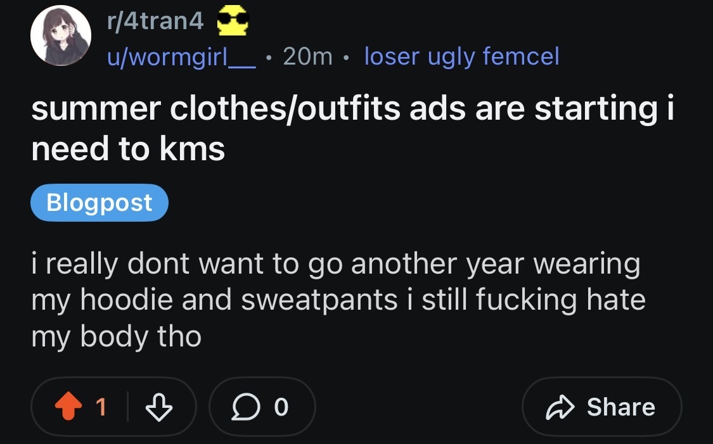This screenshot has height=444, width=713.
Task: Go to the r/4tran4 subreddit
Action: tap(155, 23)
